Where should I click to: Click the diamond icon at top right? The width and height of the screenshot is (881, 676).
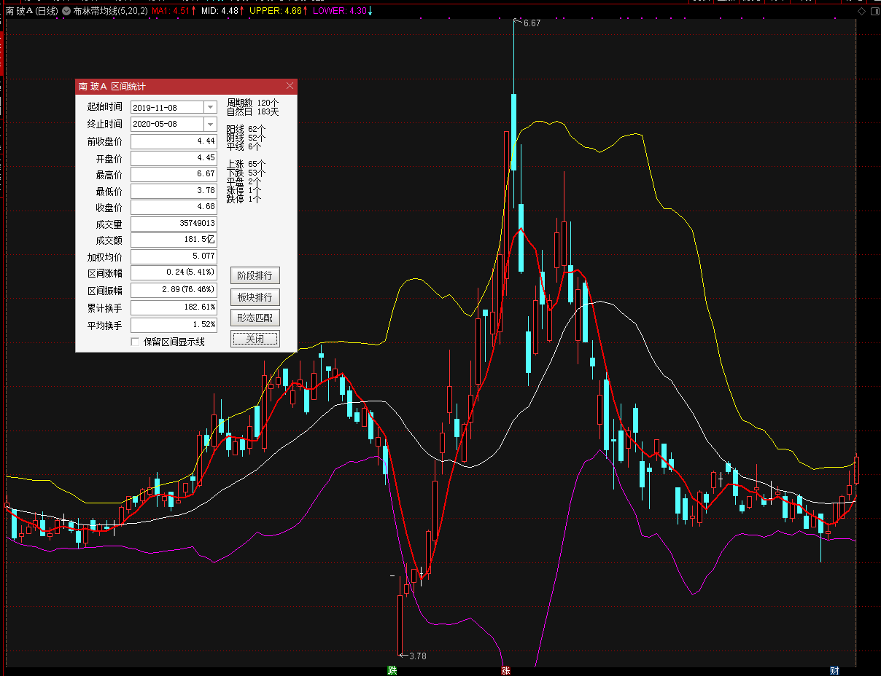(x=861, y=12)
